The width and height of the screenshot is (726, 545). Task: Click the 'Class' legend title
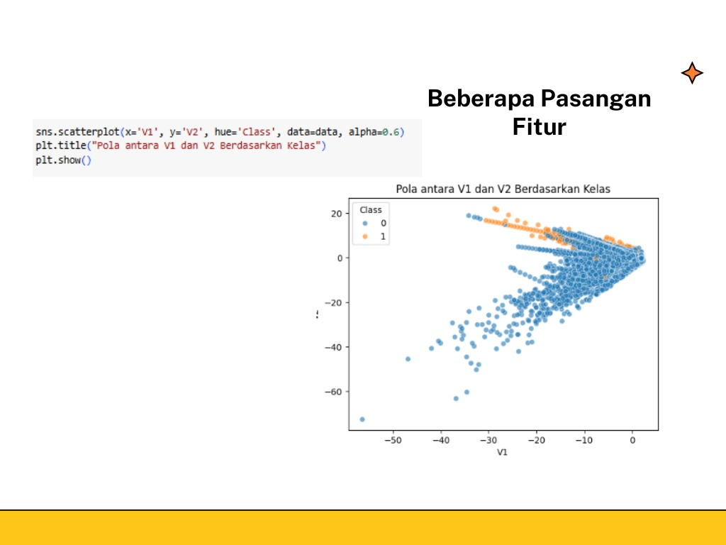point(370,210)
